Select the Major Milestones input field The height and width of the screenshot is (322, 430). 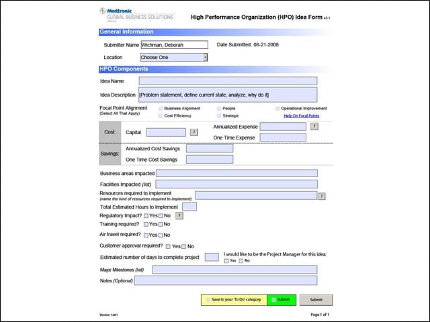click(234, 270)
